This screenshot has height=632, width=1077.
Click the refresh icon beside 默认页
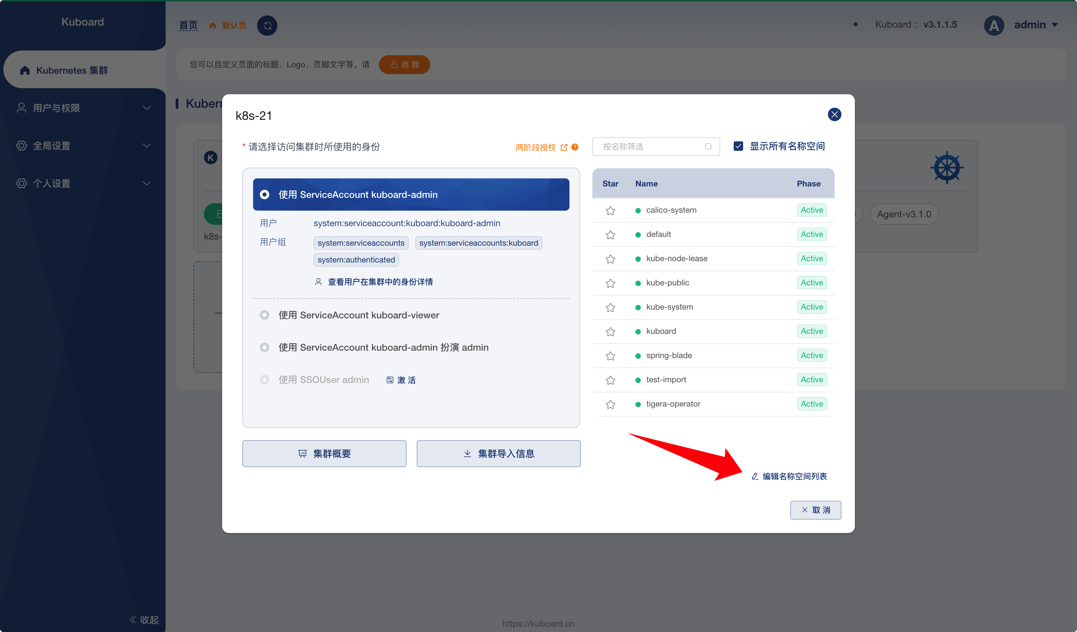(x=267, y=26)
